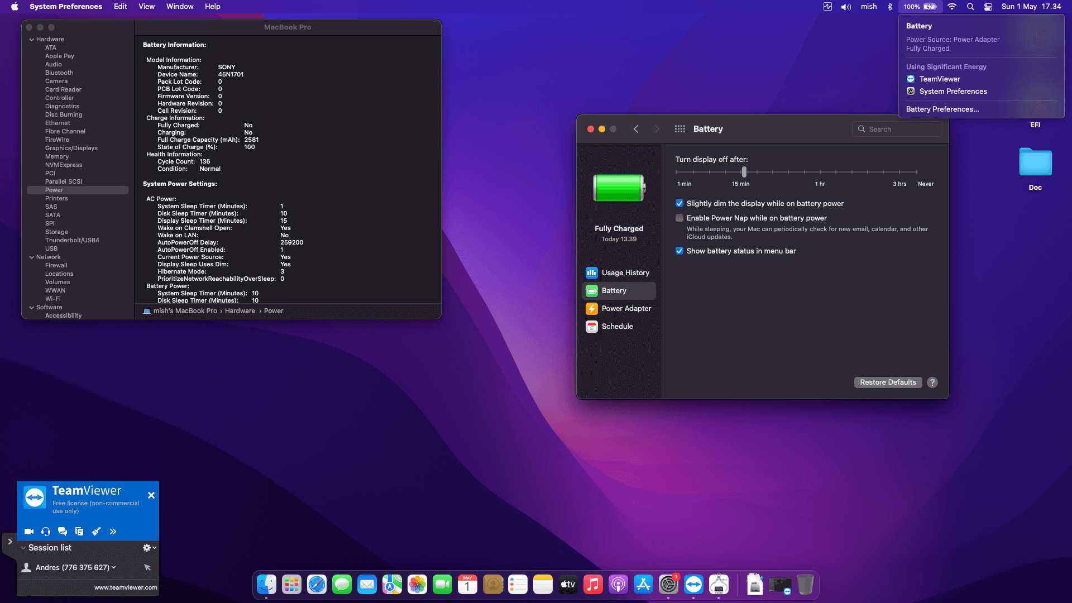Select Firewall under the Network section
The width and height of the screenshot is (1072, 603).
[56, 265]
